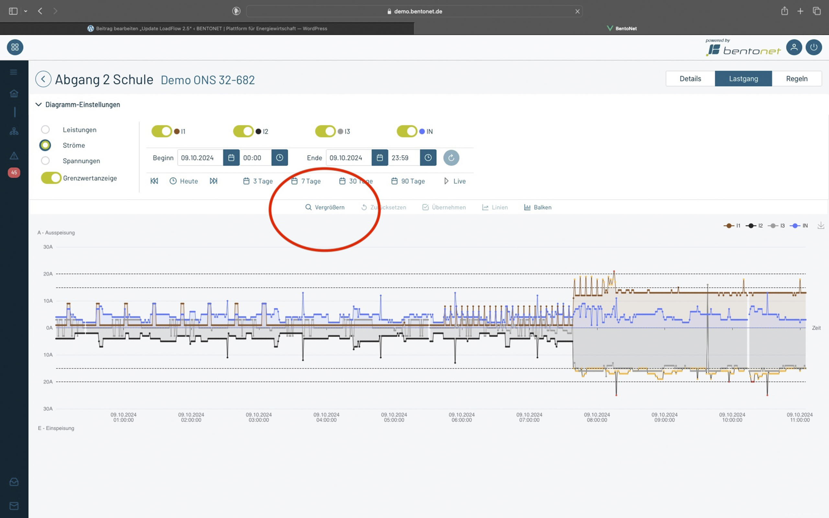
Task: Toggle the I3 series switch
Action: tap(325, 131)
